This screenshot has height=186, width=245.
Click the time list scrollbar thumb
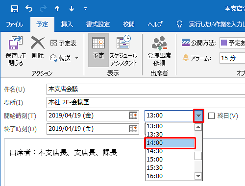[x=198, y=156]
